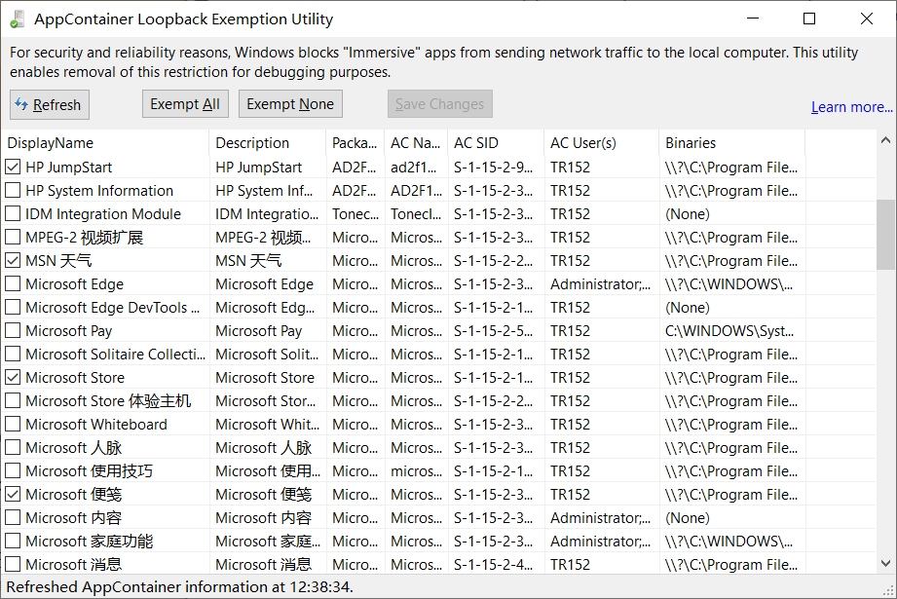Click the refresh arrows icon
Screen dimensions: 897x599
(x=20, y=104)
